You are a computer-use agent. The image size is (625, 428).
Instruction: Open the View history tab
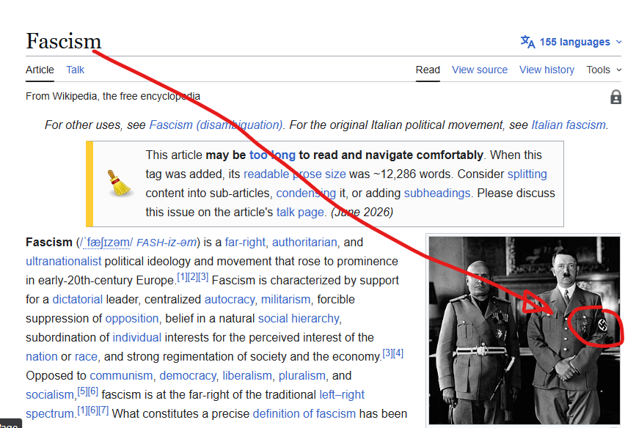click(x=547, y=70)
